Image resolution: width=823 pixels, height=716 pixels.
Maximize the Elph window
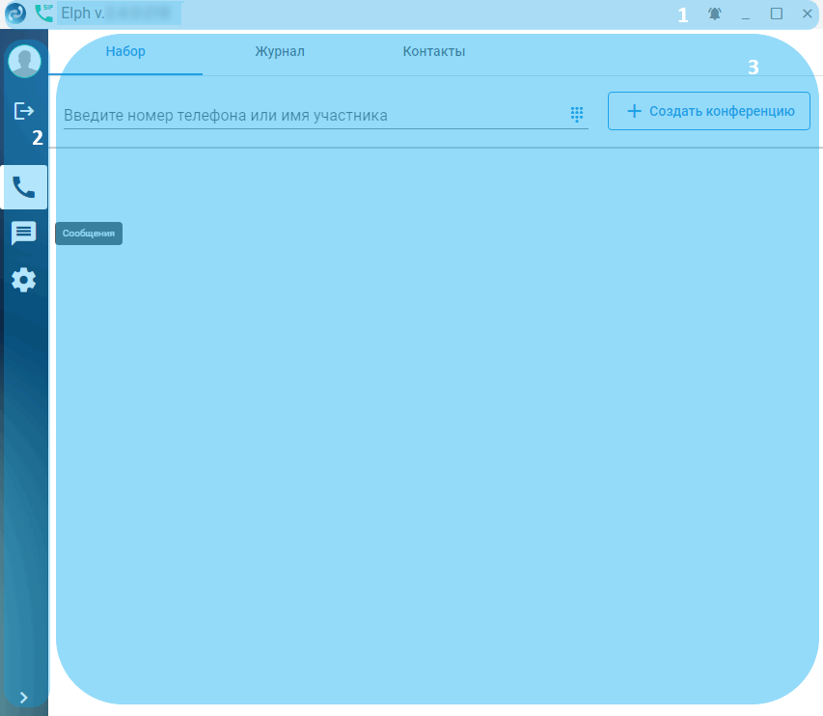[777, 14]
